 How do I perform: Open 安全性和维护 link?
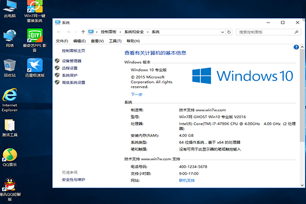(x=74, y=180)
